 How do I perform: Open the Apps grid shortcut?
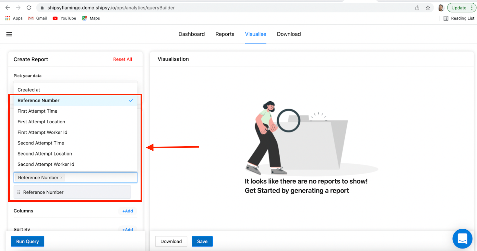click(8, 18)
